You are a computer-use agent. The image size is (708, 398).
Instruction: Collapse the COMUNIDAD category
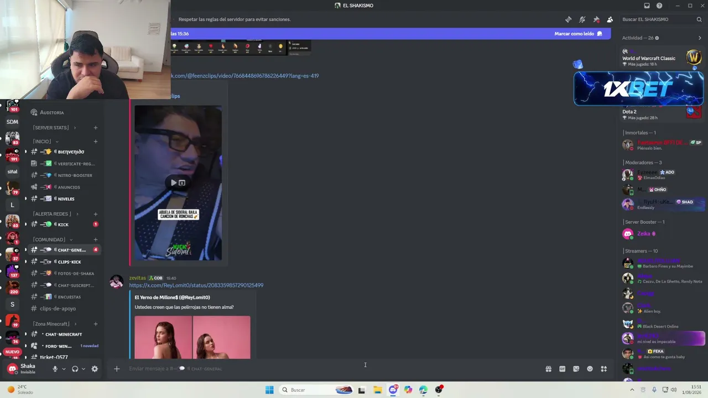(53, 239)
